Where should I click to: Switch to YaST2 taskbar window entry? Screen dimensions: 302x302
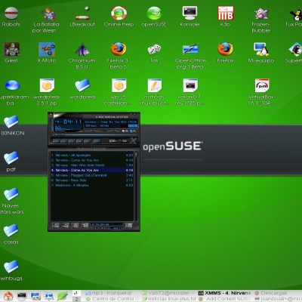169,293
